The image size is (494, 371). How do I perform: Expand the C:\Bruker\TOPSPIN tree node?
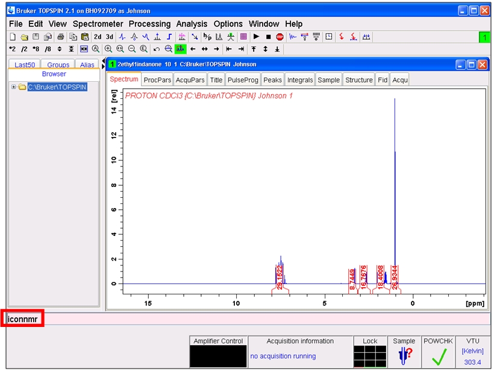(x=13, y=87)
